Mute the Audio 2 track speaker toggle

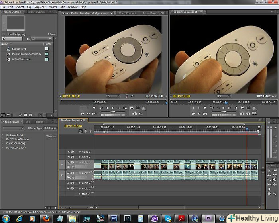(x=69, y=183)
